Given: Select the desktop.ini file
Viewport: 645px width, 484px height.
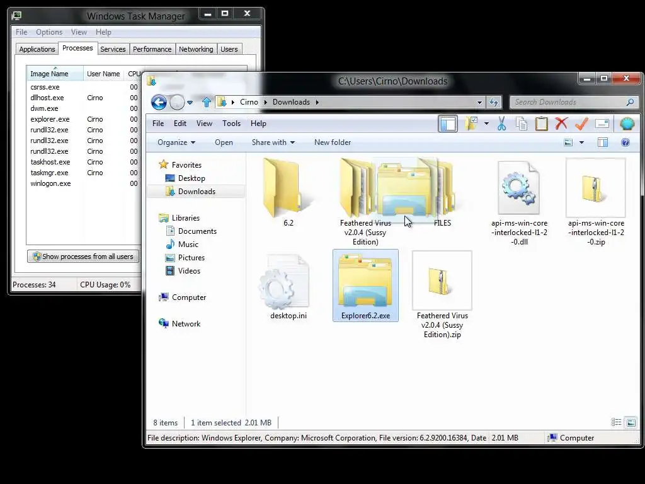Looking at the screenshot, I should (288, 287).
